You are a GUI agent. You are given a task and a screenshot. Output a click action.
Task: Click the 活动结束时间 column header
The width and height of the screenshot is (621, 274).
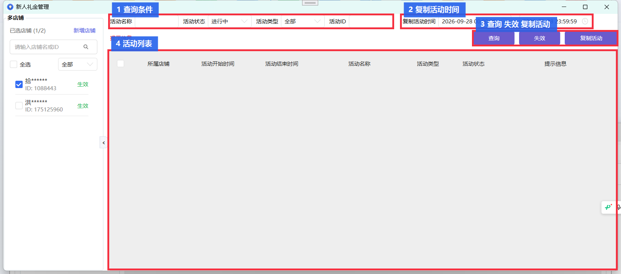[x=282, y=64]
